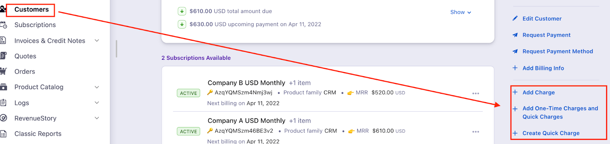
Task: Click the Quotes sidebar icon
Action: coord(3,56)
